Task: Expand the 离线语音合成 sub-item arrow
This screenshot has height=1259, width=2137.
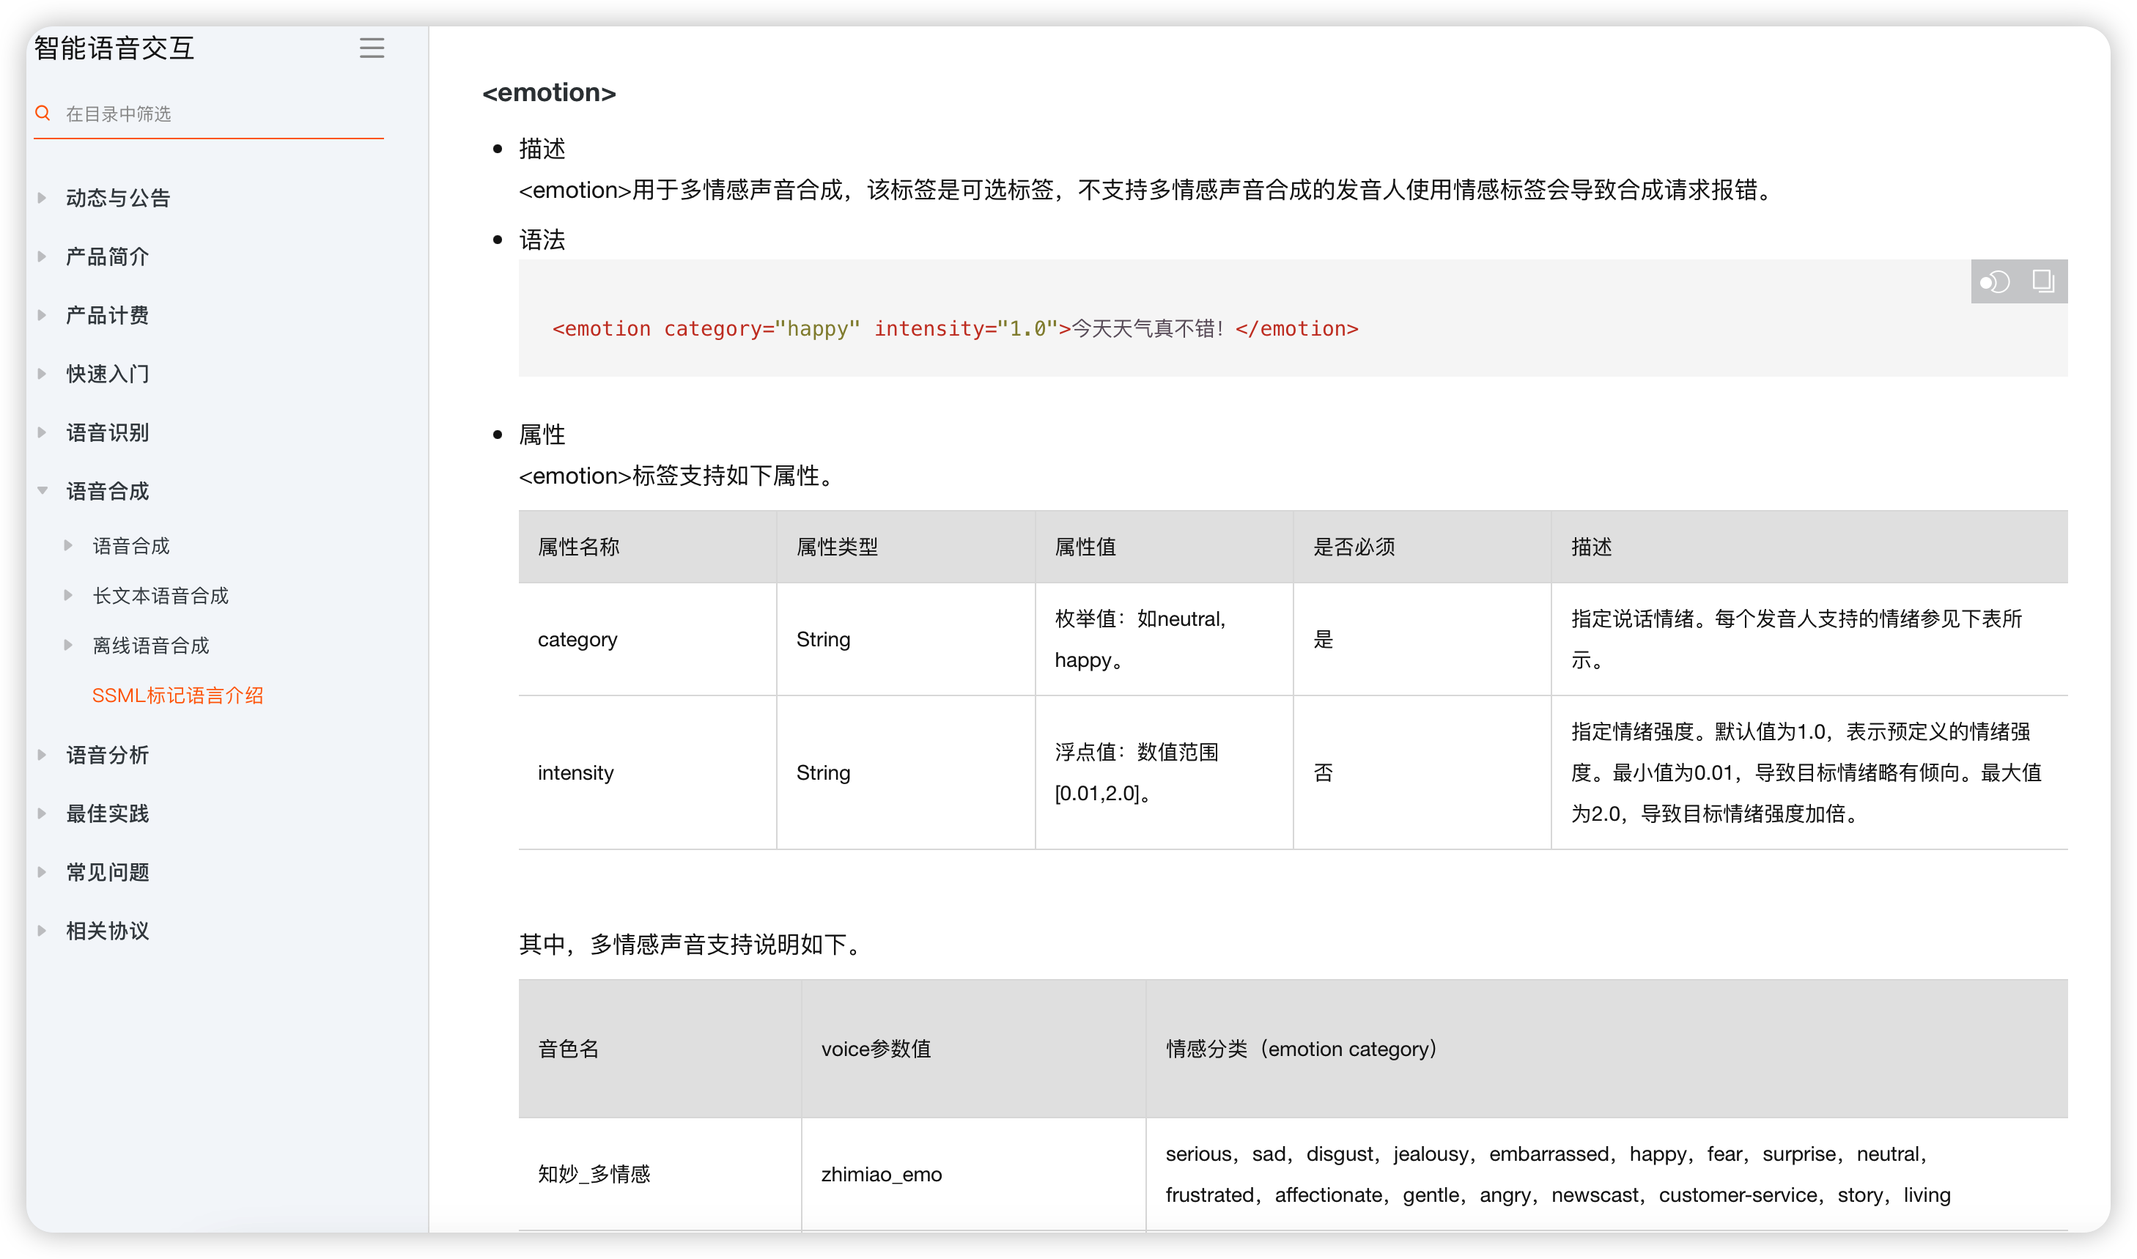Action: [x=68, y=646]
